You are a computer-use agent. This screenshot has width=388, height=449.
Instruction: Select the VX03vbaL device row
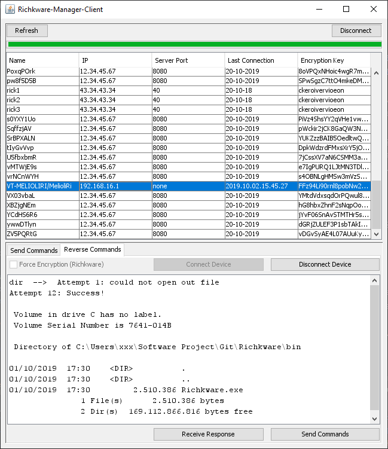click(x=189, y=196)
